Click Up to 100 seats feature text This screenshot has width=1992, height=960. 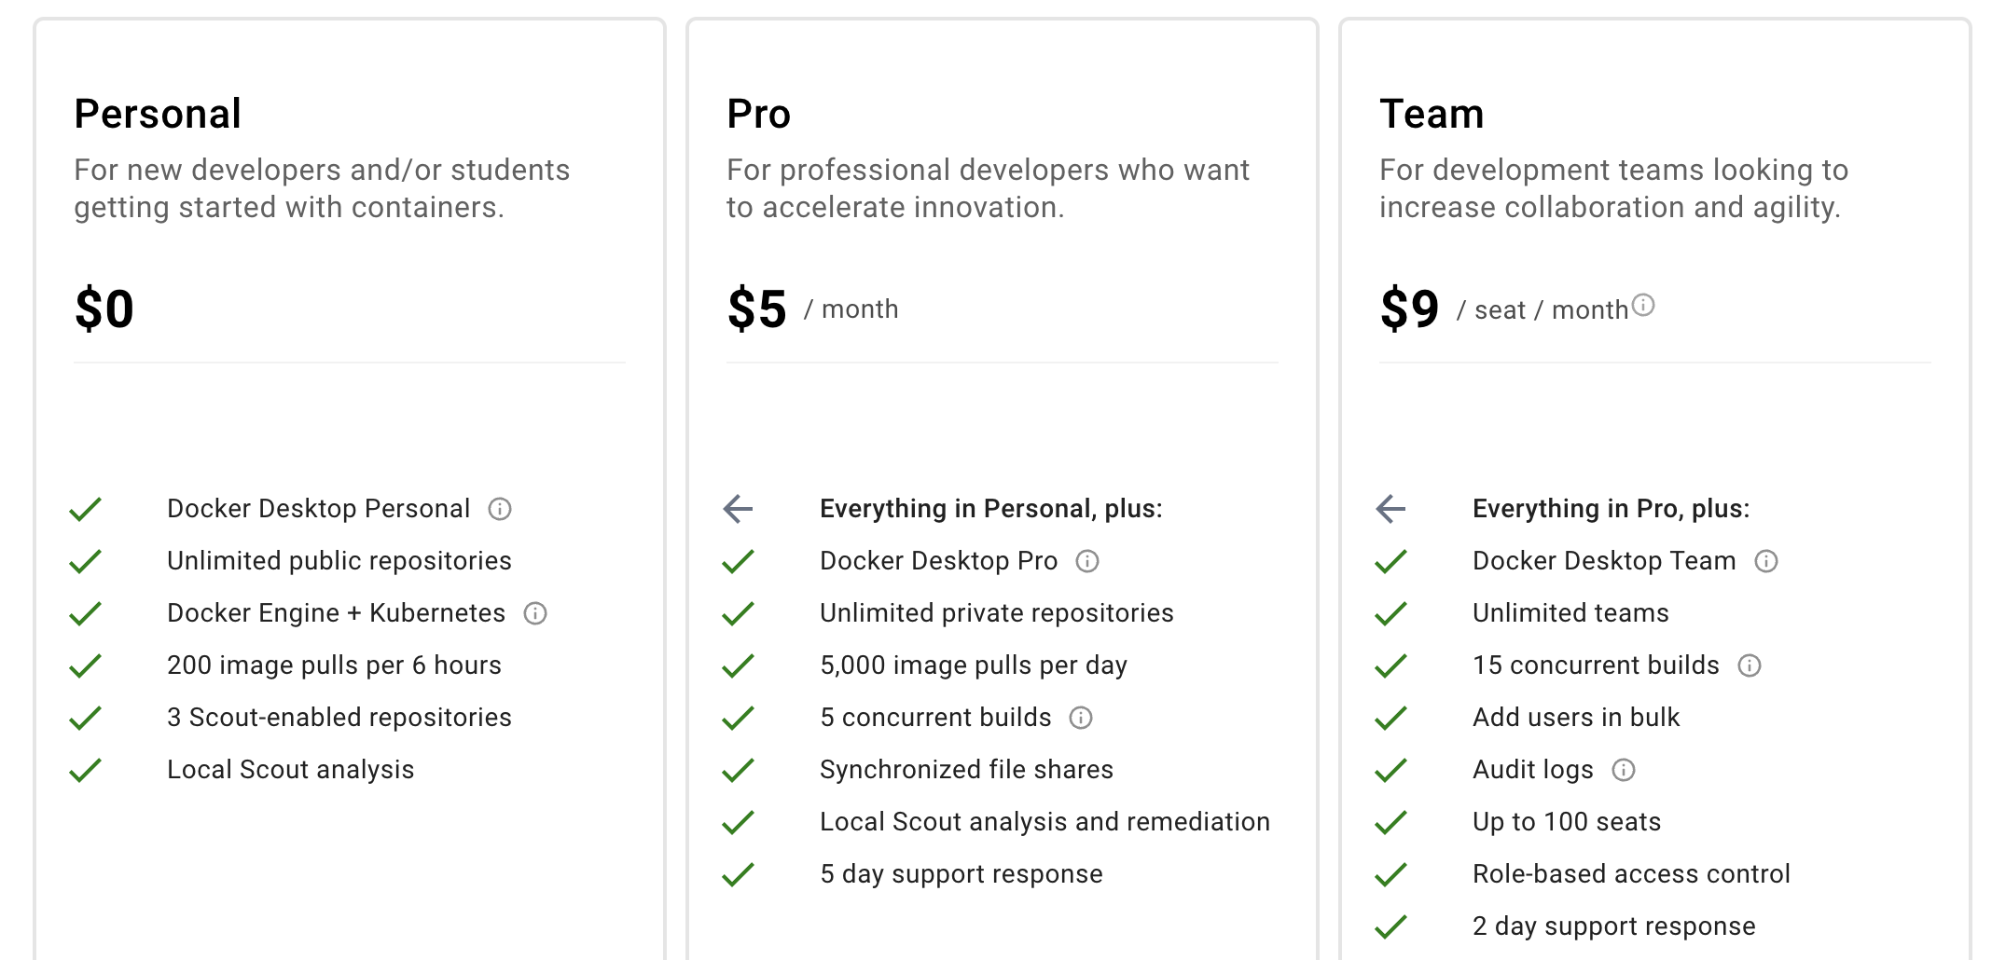[x=1567, y=822]
